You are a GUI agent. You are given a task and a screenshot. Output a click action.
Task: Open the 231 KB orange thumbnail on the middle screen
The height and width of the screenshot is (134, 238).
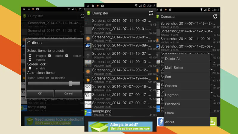pyautogui.click(x=88, y=39)
